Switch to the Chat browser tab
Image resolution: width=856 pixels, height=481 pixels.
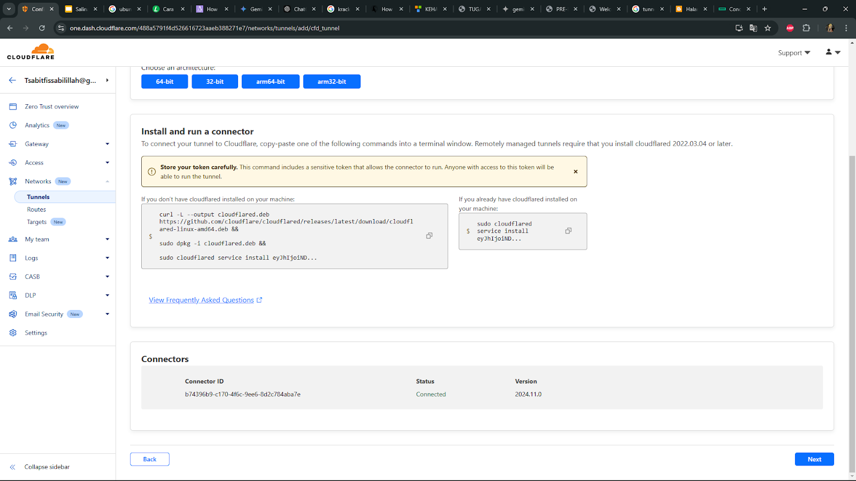click(299, 9)
